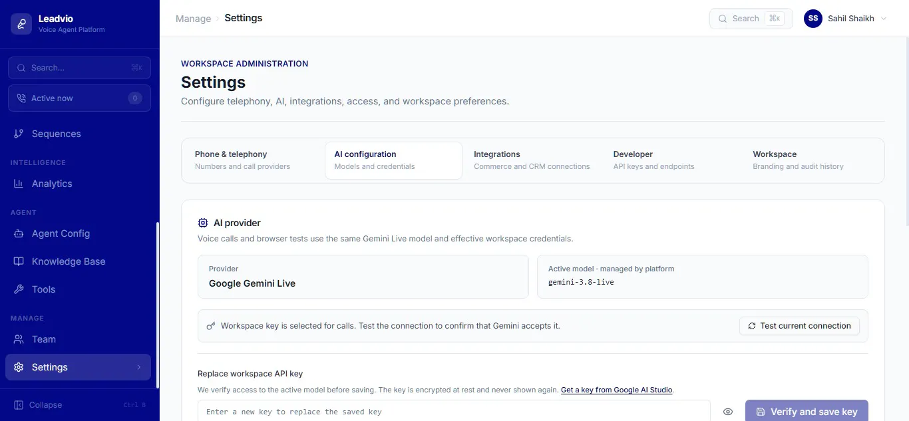The height and width of the screenshot is (421, 909).
Task: Click the SS user avatar
Action: pyautogui.click(x=813, y=19)
